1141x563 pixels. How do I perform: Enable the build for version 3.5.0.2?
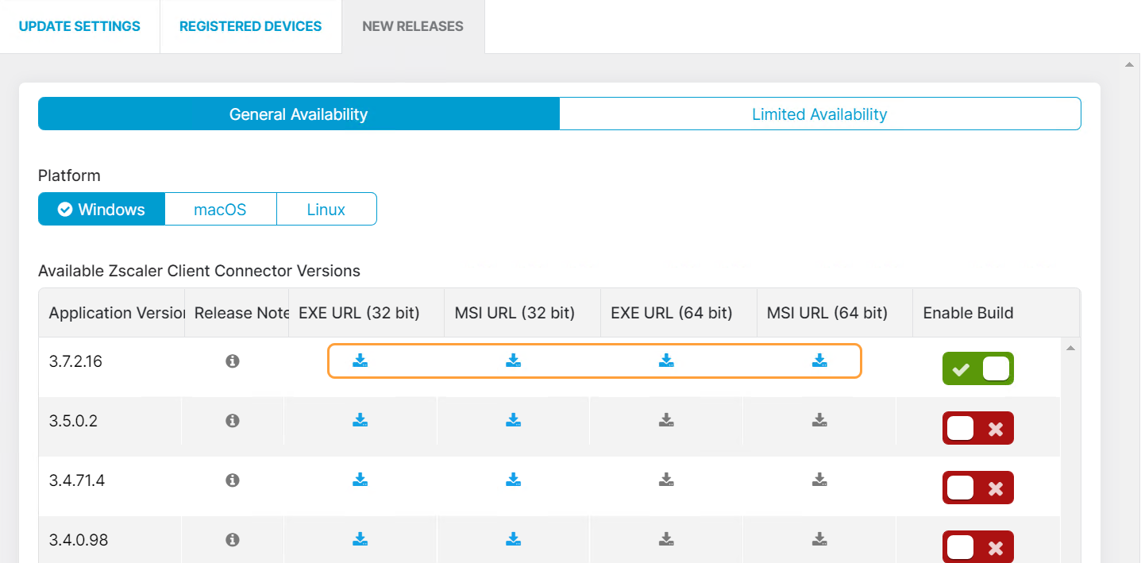977,427
